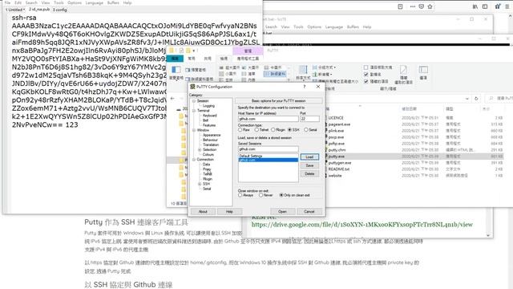
Task: Click the Port field showing 22
Action: click(309, 119)
